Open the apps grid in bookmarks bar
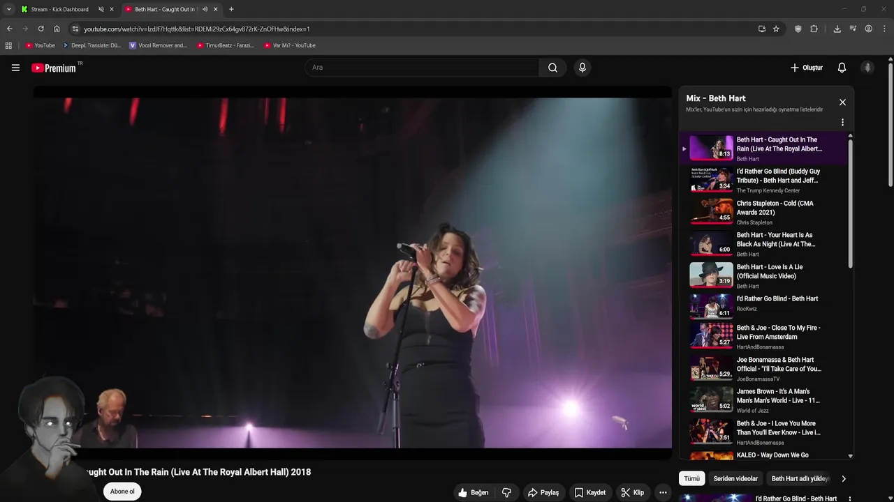The image size is (894, 502). [8, 45]
